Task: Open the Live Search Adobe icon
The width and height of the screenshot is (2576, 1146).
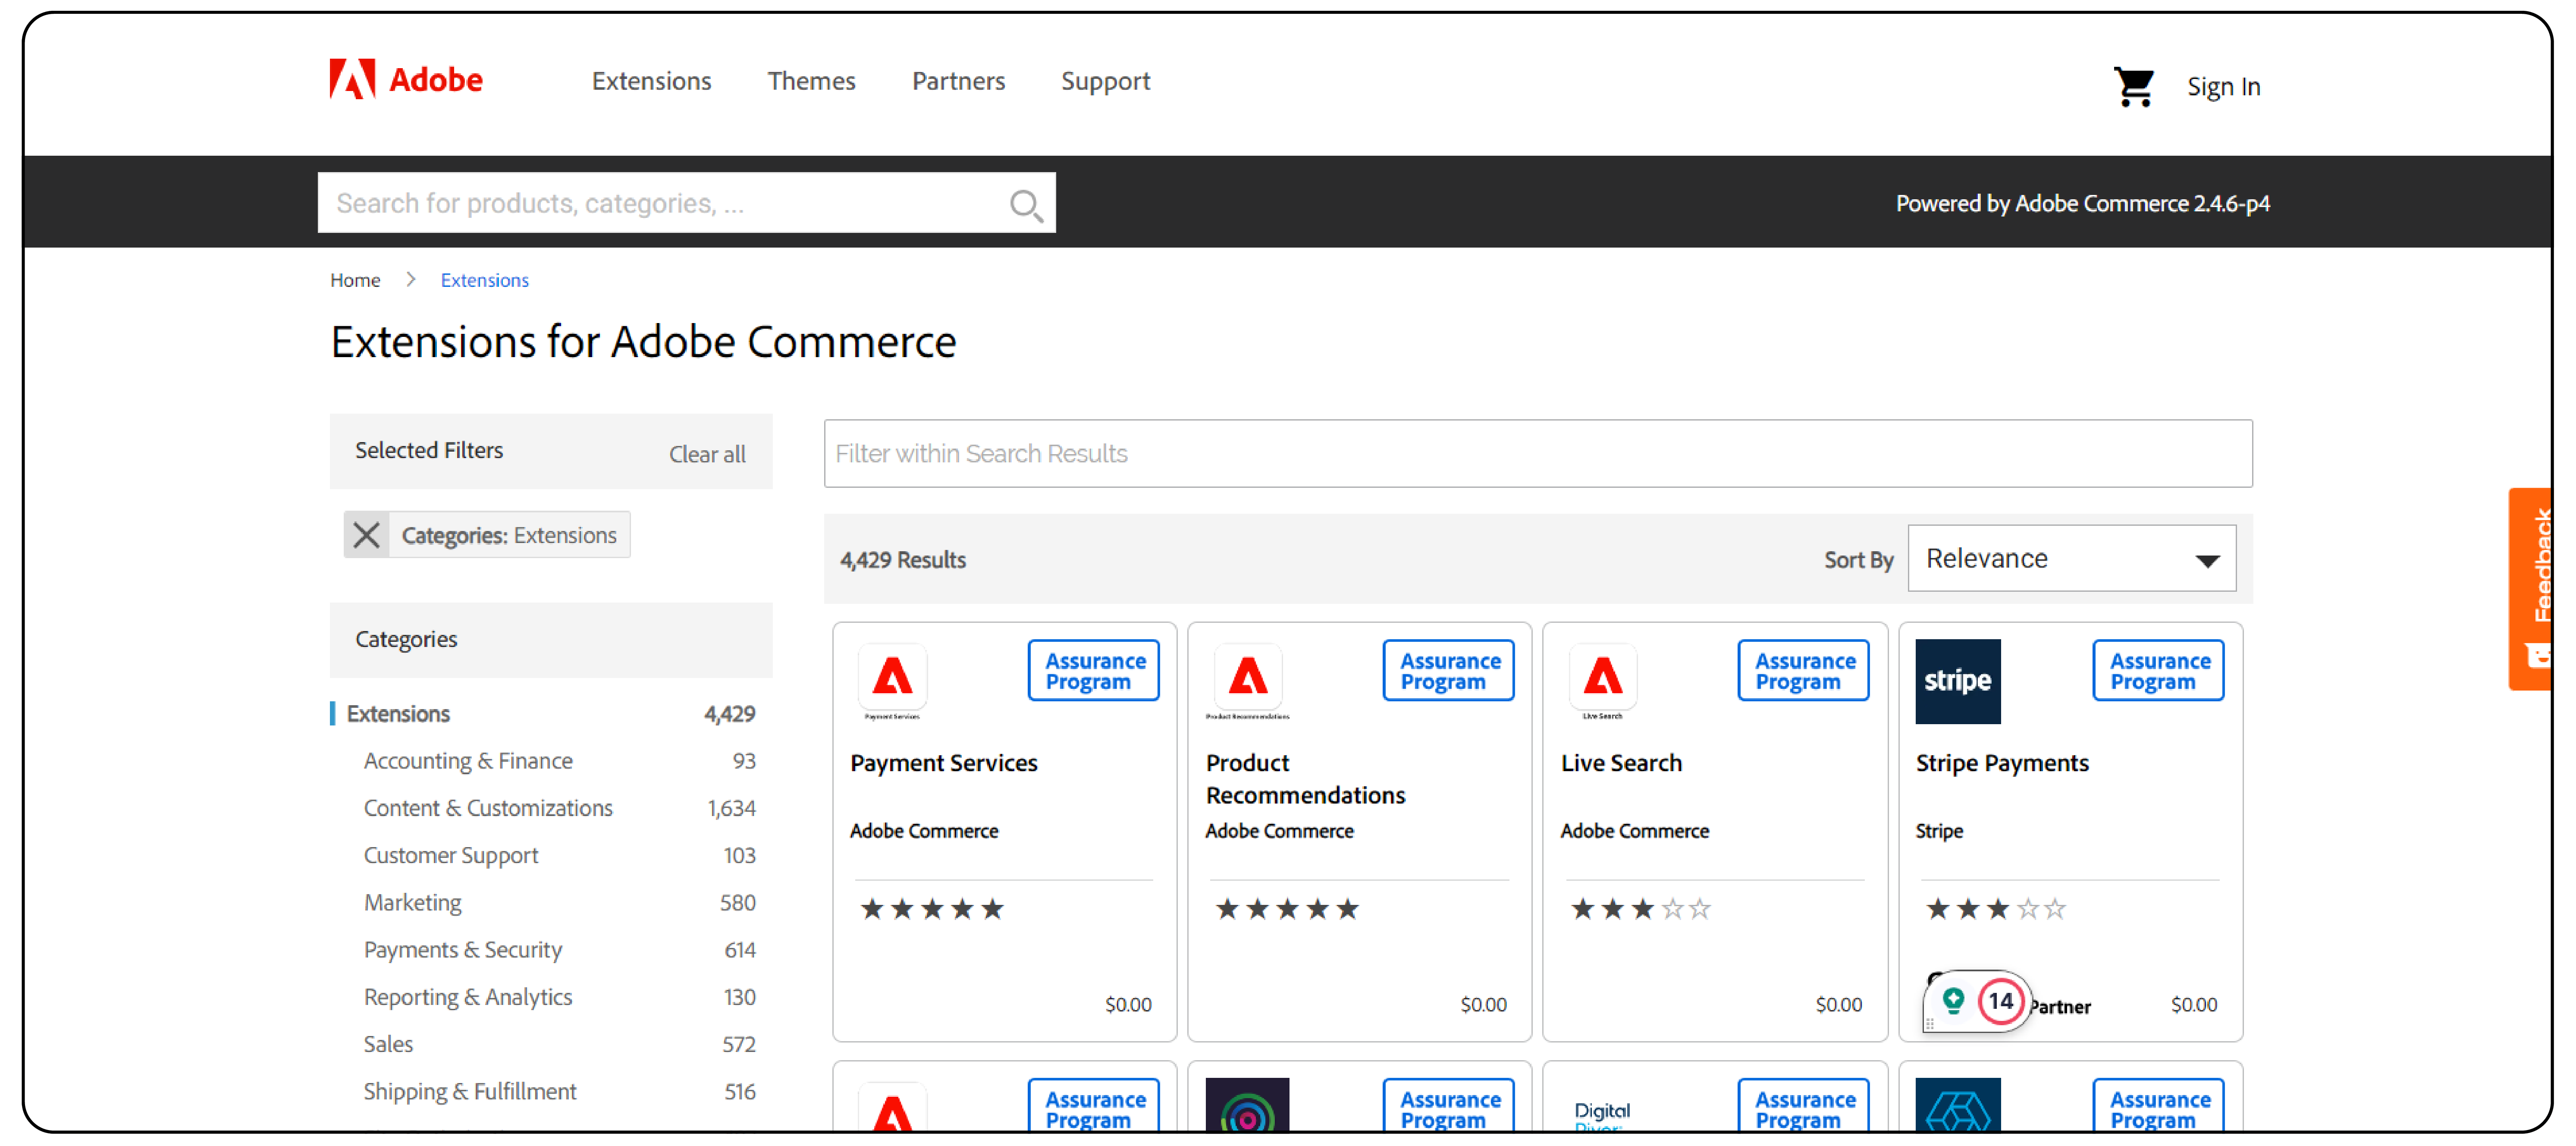Action: click(1602, 681)
